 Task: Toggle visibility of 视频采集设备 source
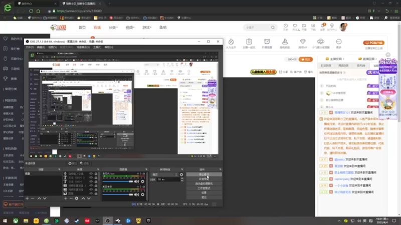[91, 189]
